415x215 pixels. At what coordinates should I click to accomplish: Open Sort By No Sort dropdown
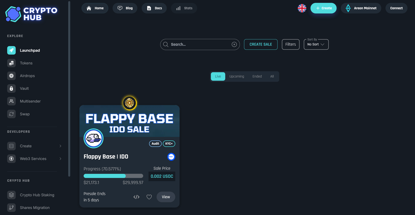[x=316, y=44]
